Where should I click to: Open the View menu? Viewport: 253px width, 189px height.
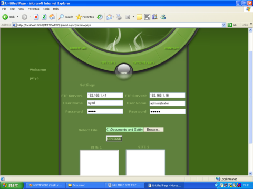coord(21,9)
